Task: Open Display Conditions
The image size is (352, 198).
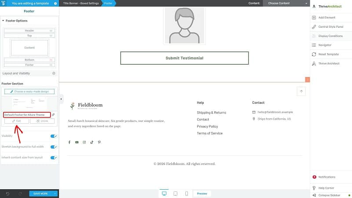Action: (330, 36)
